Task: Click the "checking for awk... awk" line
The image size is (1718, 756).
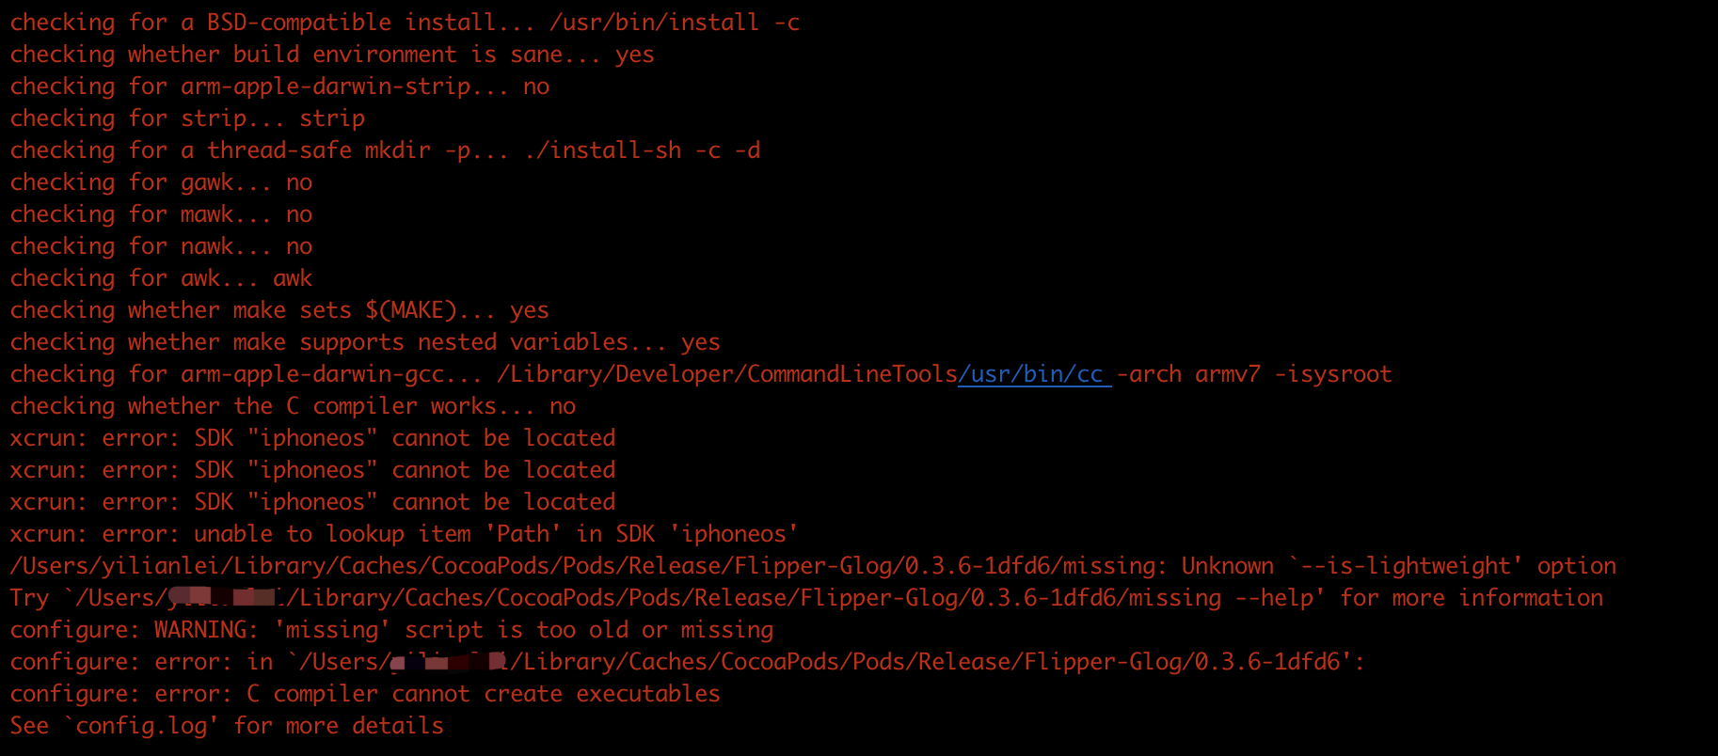Action: click(161, 278)
